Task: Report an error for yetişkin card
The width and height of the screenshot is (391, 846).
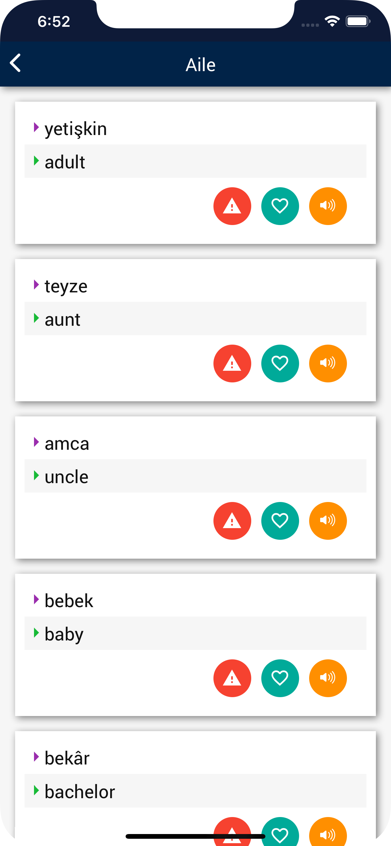Action: (x=232, y=206)
